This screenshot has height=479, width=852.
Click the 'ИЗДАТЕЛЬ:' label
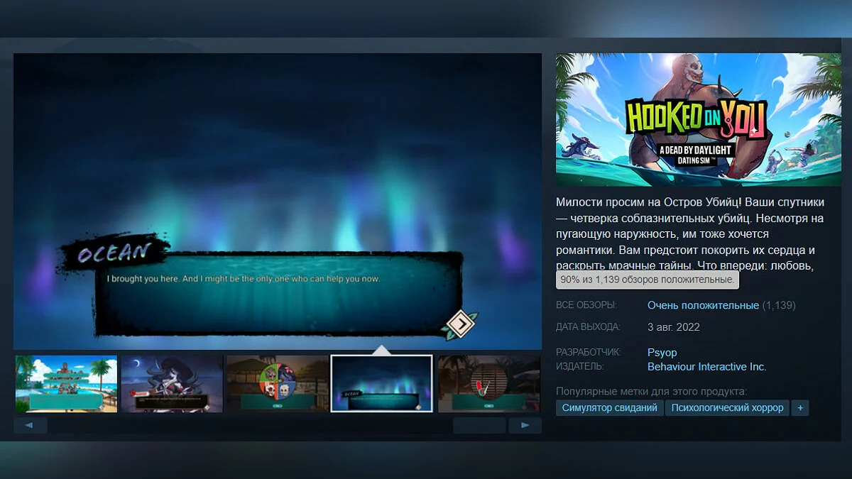580,367
